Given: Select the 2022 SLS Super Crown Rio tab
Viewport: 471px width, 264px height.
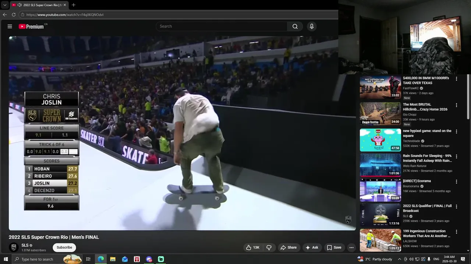Looking at the screenshot, I should click(x=39, y=5).
